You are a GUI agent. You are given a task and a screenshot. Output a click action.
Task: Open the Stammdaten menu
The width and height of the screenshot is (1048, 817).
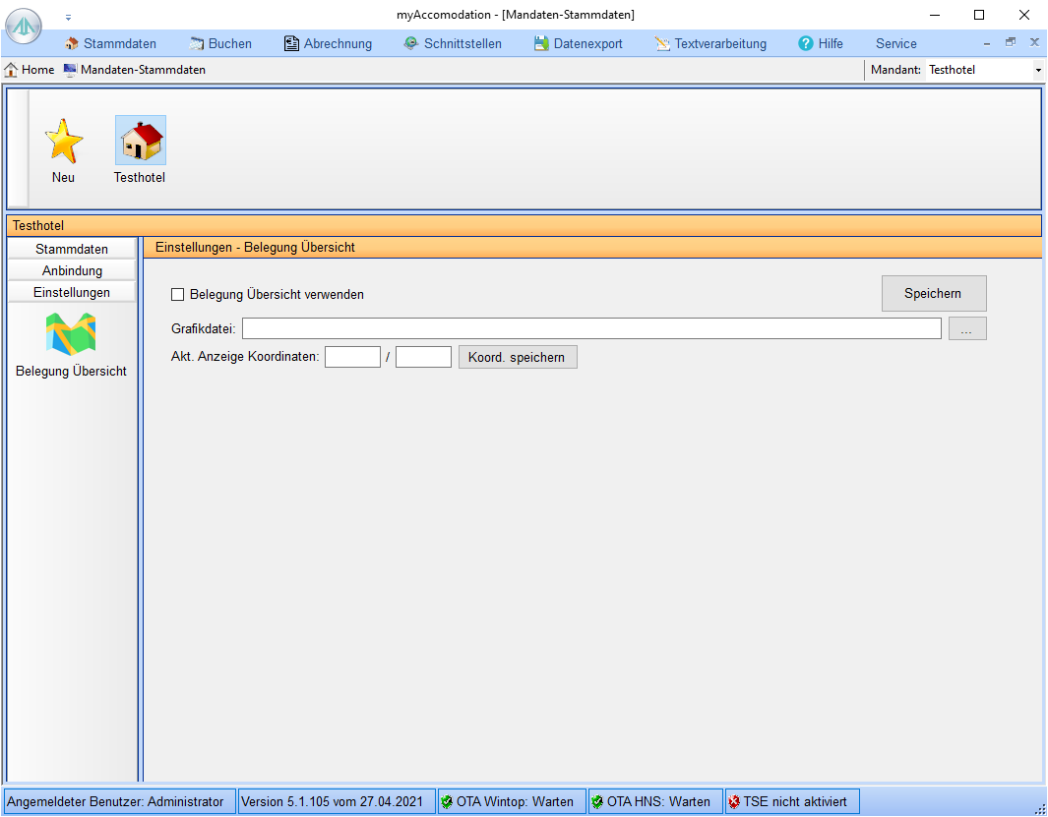coord(110,43)
